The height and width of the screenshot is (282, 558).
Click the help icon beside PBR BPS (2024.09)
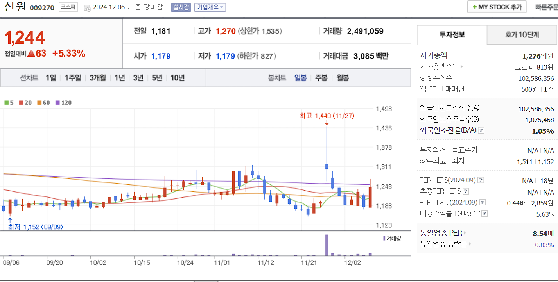[x=483, y=202]
